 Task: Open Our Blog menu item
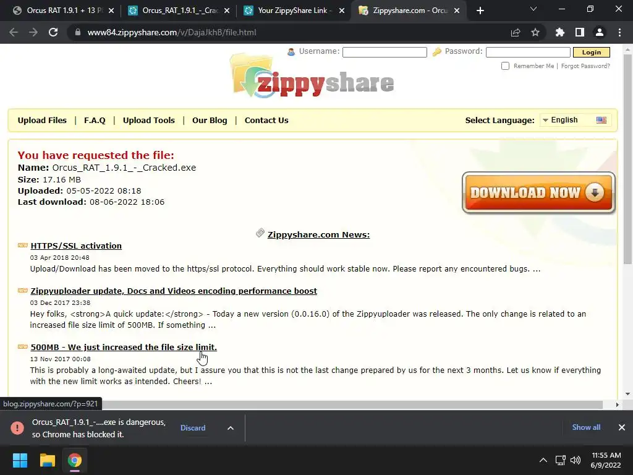[x=210, y=121]
